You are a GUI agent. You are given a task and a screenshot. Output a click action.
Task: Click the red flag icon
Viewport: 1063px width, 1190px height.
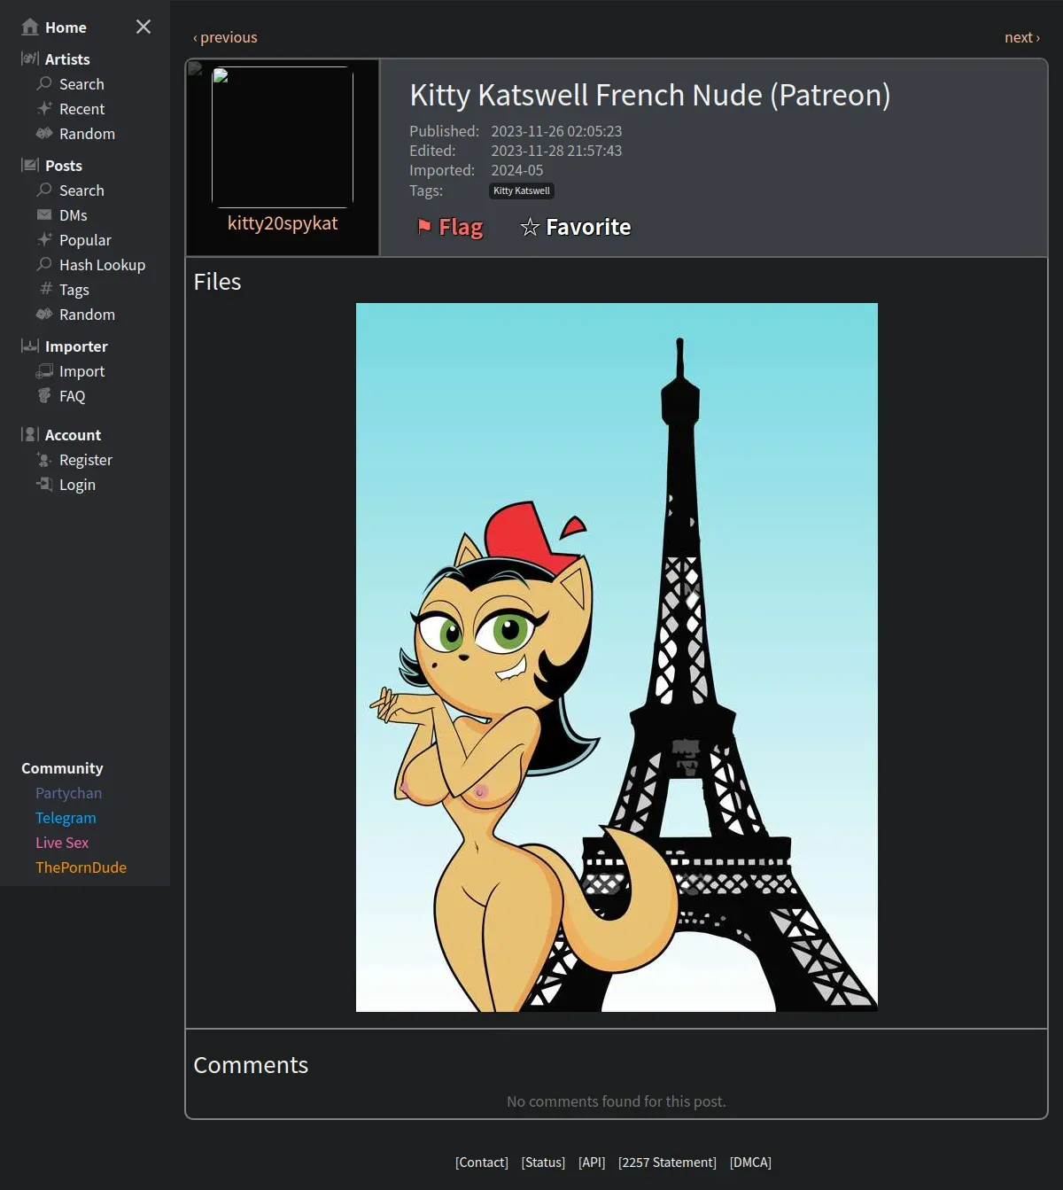point(424,227)
